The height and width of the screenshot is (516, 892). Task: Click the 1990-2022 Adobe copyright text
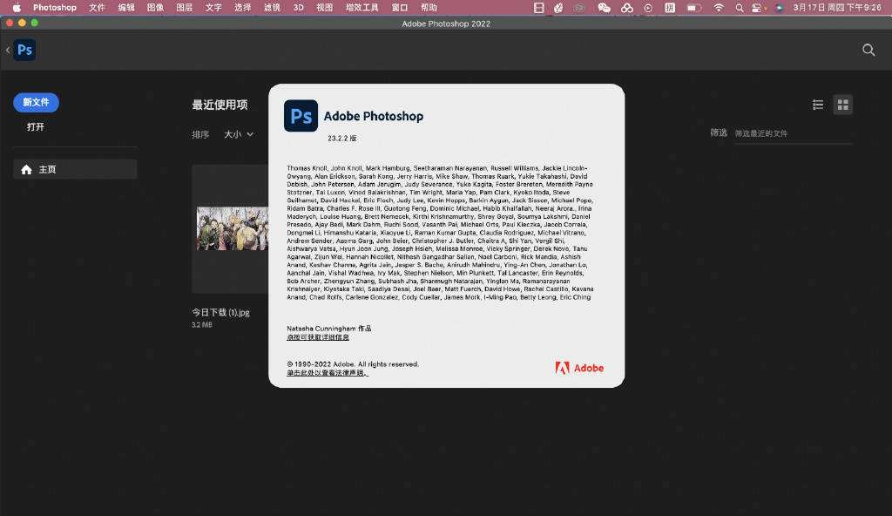[x=353, y=364]
